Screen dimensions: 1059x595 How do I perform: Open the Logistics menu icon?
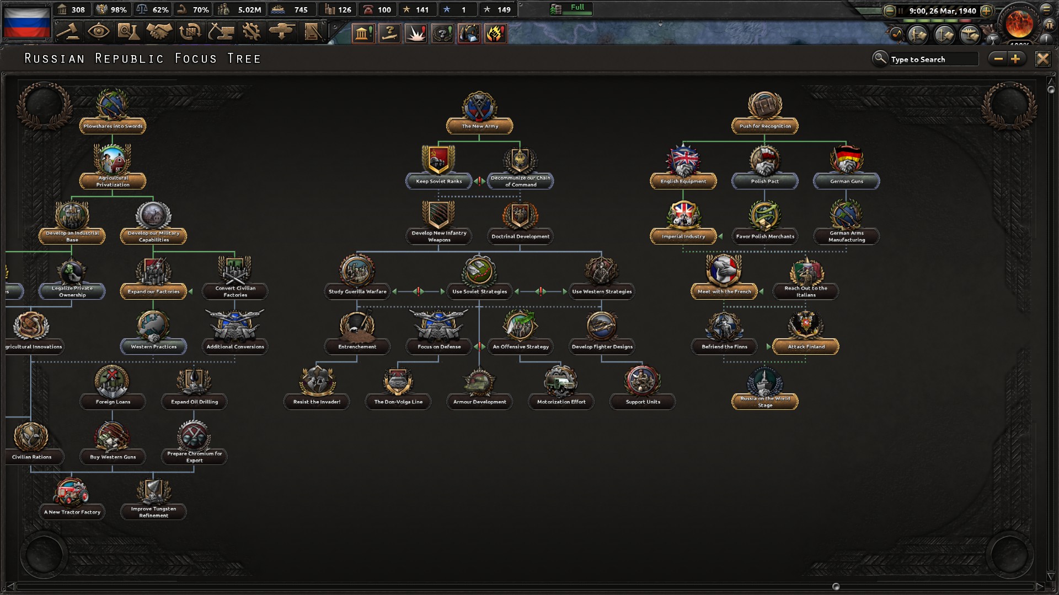click(x=313, y=32)
